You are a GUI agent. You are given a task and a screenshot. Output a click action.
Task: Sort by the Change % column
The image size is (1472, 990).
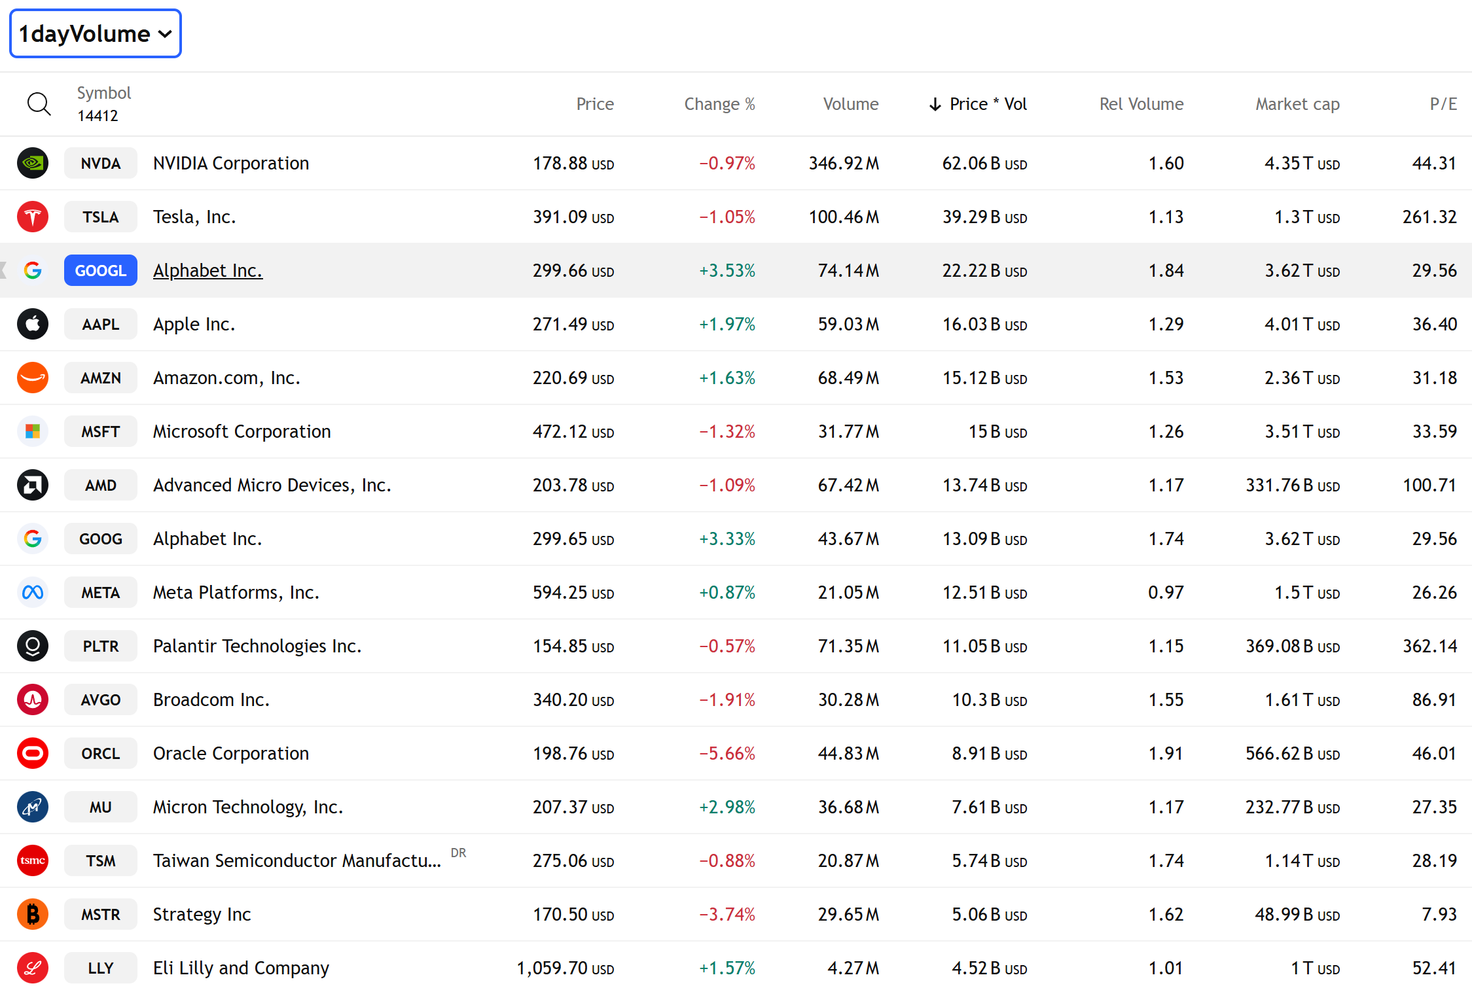(x=719, y=104)
